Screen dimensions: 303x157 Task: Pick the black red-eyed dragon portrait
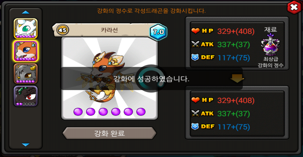pyautogui.click(x=26, y=96)
